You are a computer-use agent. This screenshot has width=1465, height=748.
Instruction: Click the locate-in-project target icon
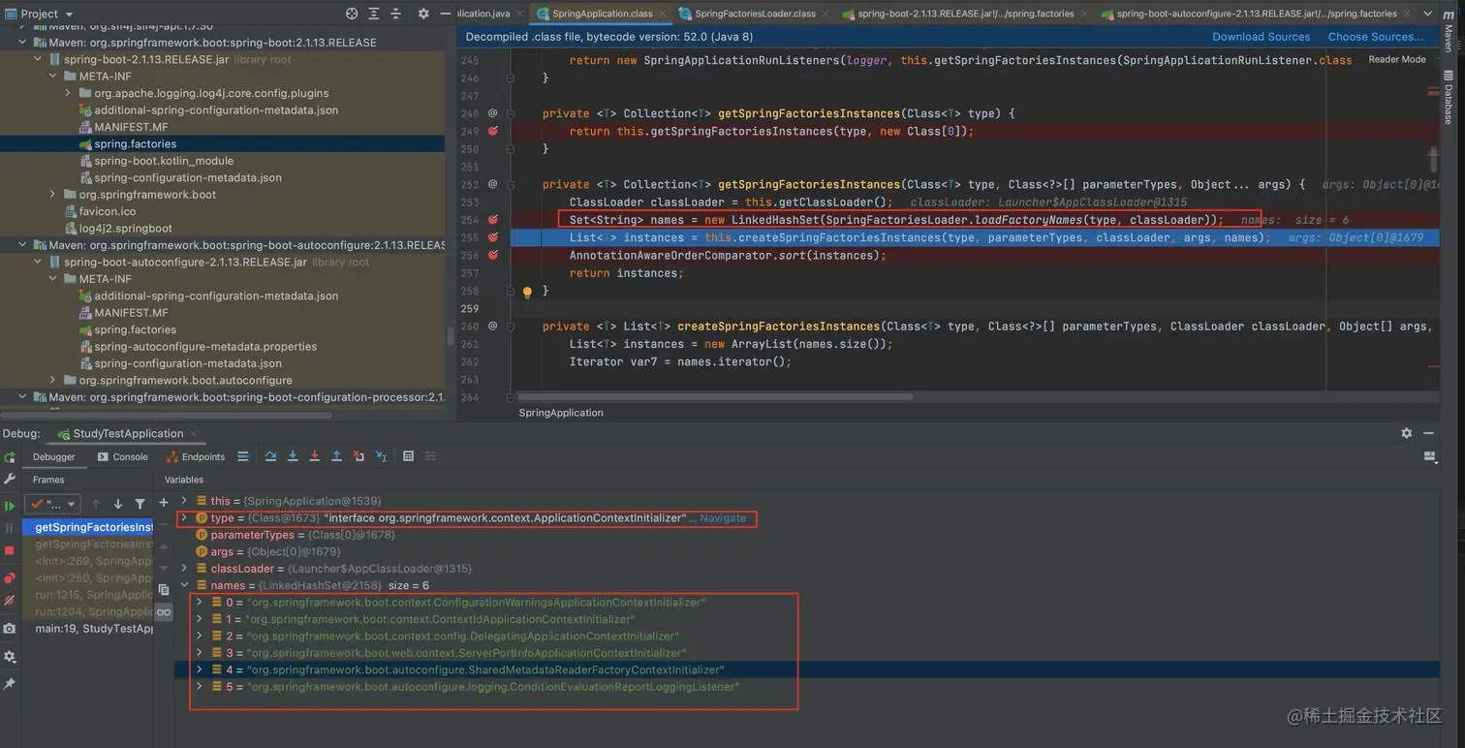(352, 14)
